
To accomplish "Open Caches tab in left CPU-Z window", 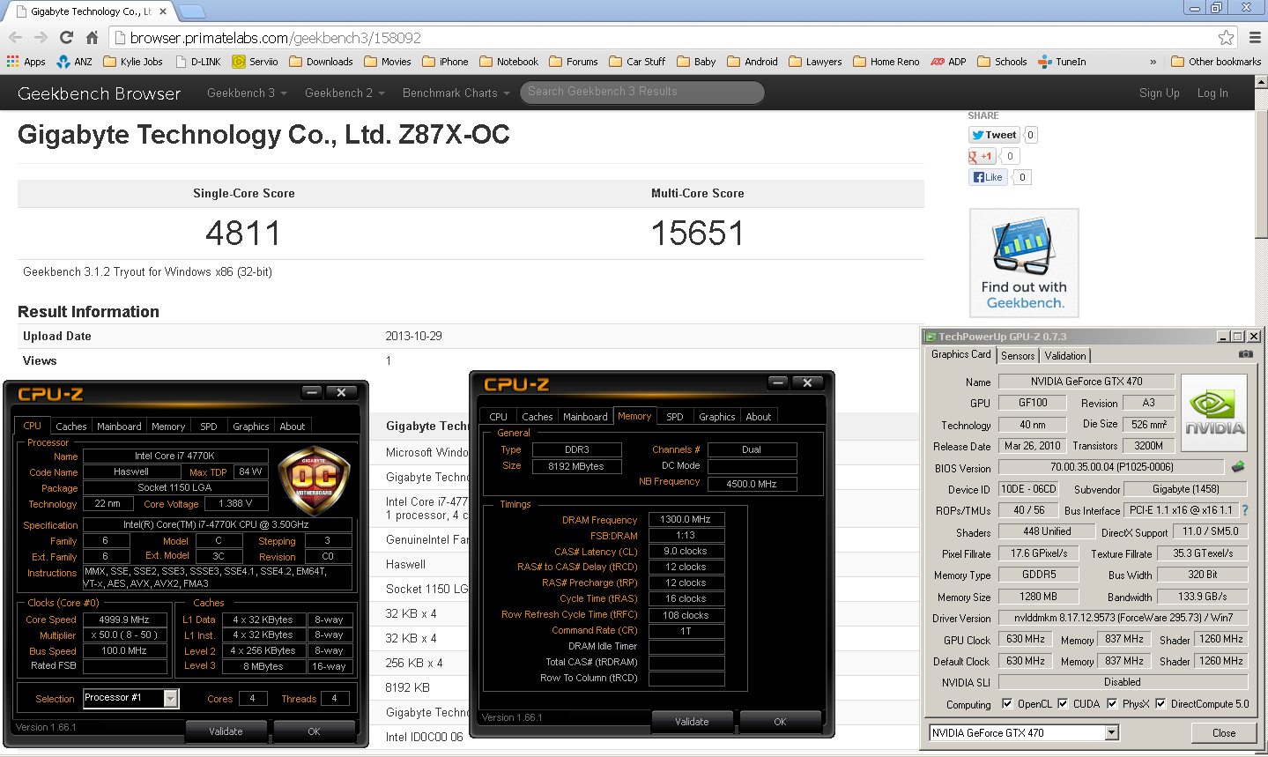I will (x=71, y=427).
